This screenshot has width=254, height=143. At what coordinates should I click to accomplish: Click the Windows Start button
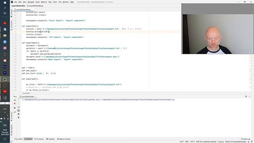(x=5, y=3)
